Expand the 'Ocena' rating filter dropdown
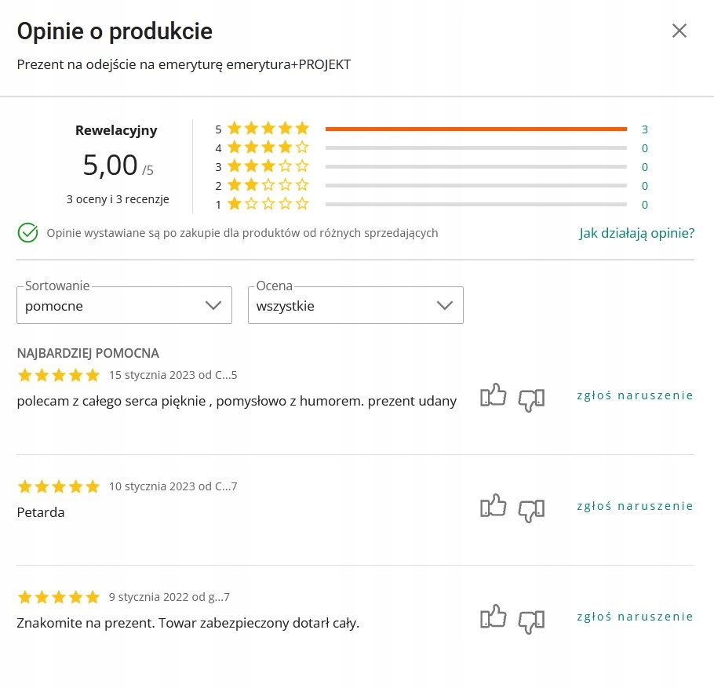 click(355, 305)
